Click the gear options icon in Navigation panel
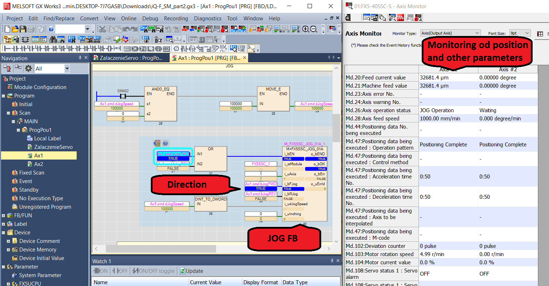This screenshot has height=286, width=549. point(29,68)
